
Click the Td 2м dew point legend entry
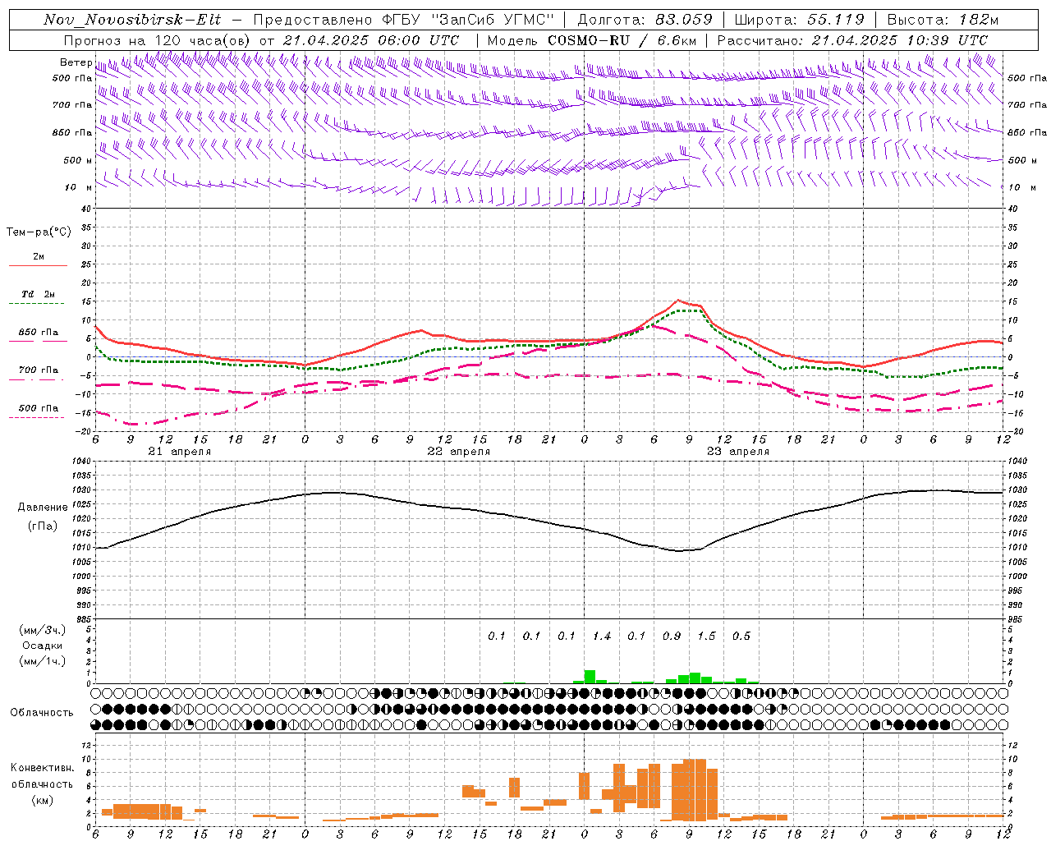[38, 294]
